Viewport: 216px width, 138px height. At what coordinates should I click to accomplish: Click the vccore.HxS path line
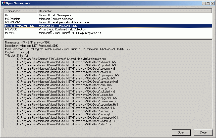point(66,111)
